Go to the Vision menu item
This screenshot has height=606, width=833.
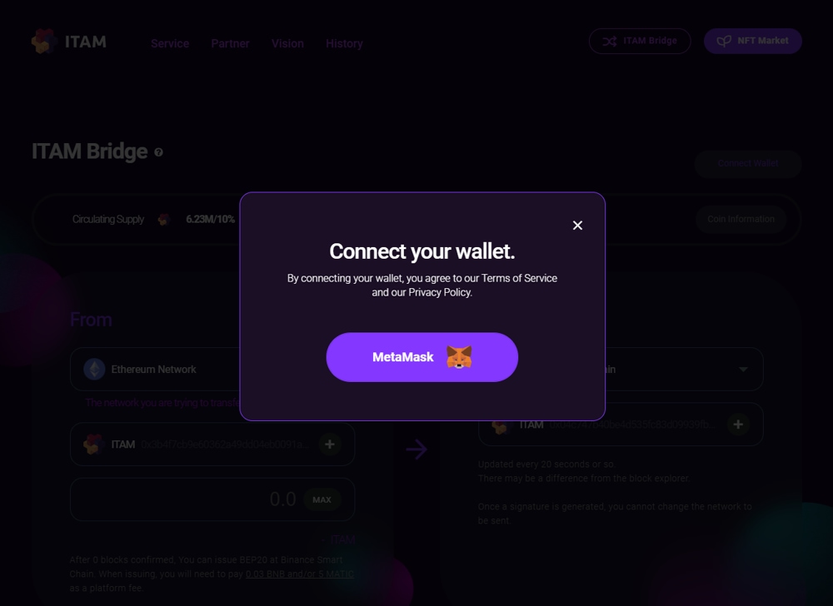click(287, 43)
